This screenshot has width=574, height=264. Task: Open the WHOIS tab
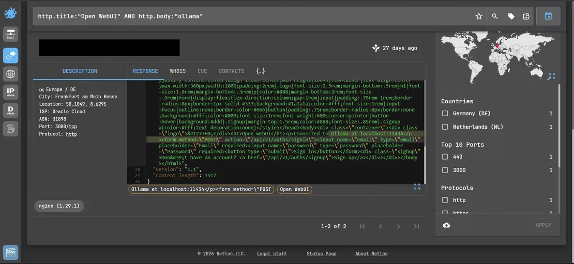pos(177,71)
